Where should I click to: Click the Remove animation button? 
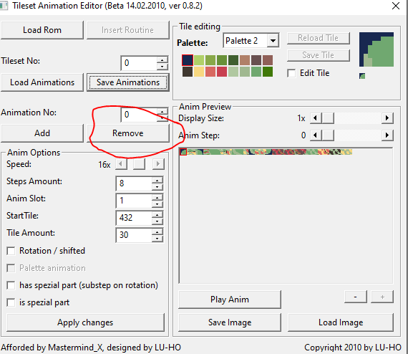point(127,133)
